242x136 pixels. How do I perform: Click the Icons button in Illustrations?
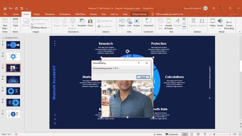tap(64, 22)
